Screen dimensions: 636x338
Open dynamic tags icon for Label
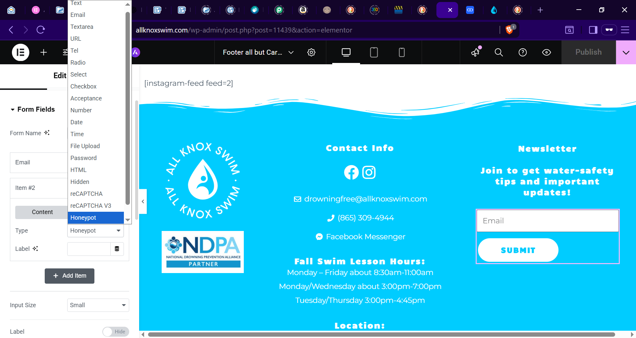[117, 249]
